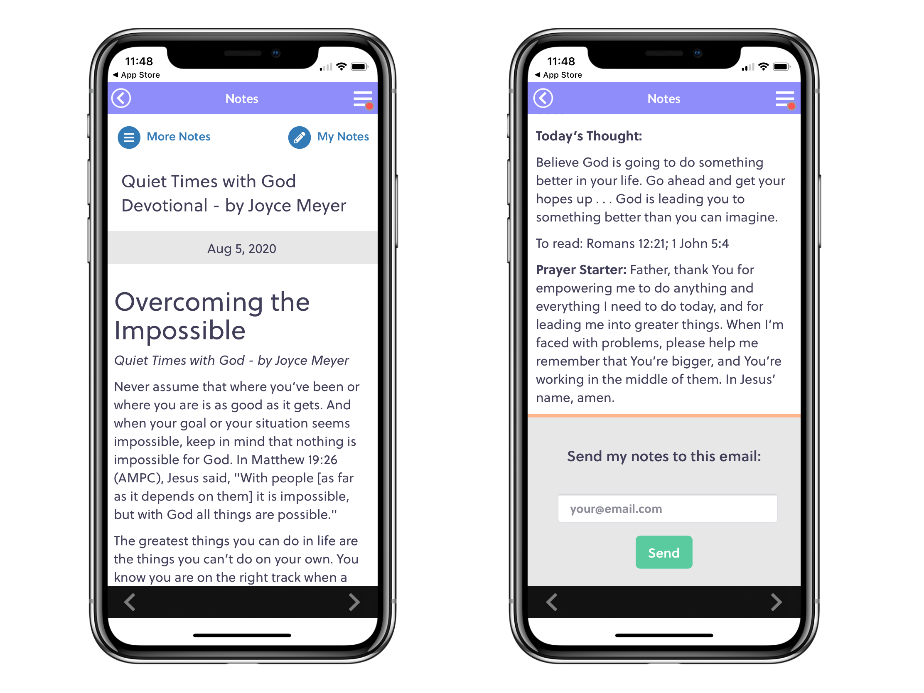Tap the My Notes pencil icon

point(299,136)
